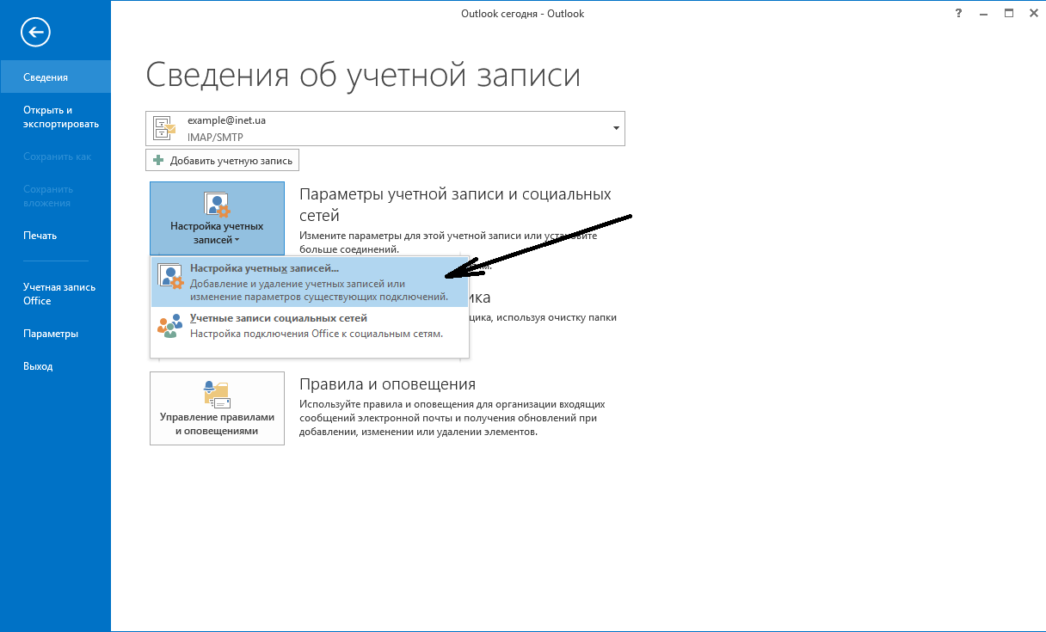Click the mailbox icon beside example@inet.ua
The image size is (1046, 632).
[163, 128]
